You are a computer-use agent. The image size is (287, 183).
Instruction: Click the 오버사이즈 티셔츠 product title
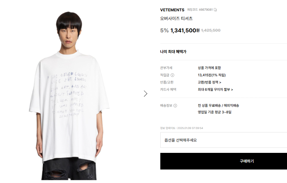(x=176, y=19)
